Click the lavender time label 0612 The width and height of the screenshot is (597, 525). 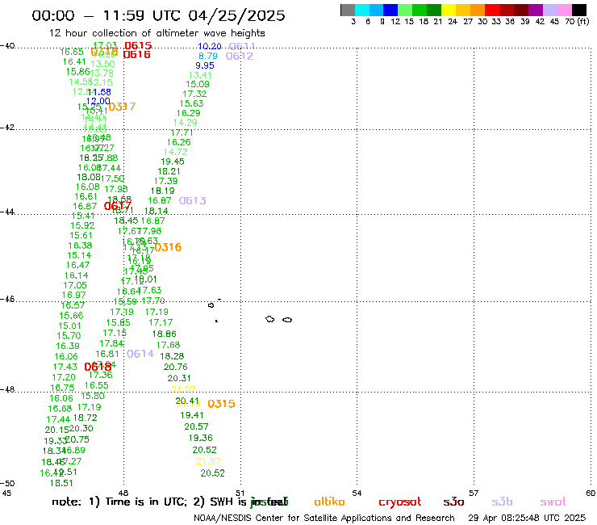240,57
